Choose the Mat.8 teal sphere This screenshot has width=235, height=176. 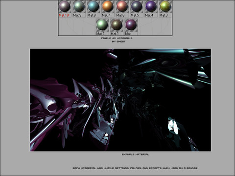pyautogui.click(x=94, y=6)
